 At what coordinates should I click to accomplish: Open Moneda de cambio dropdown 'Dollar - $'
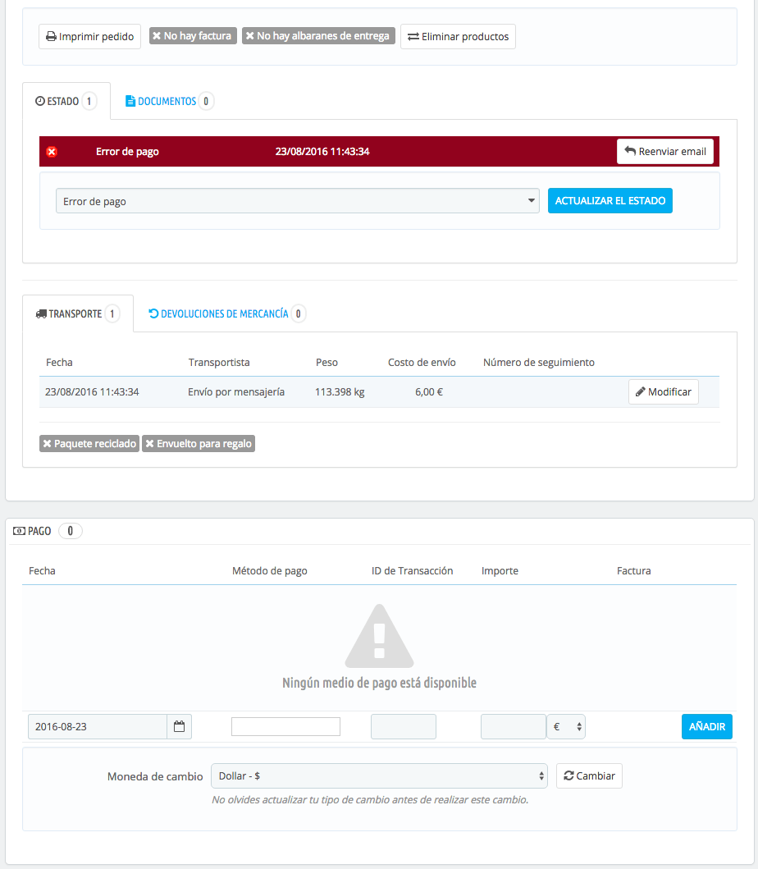[379, 776]
